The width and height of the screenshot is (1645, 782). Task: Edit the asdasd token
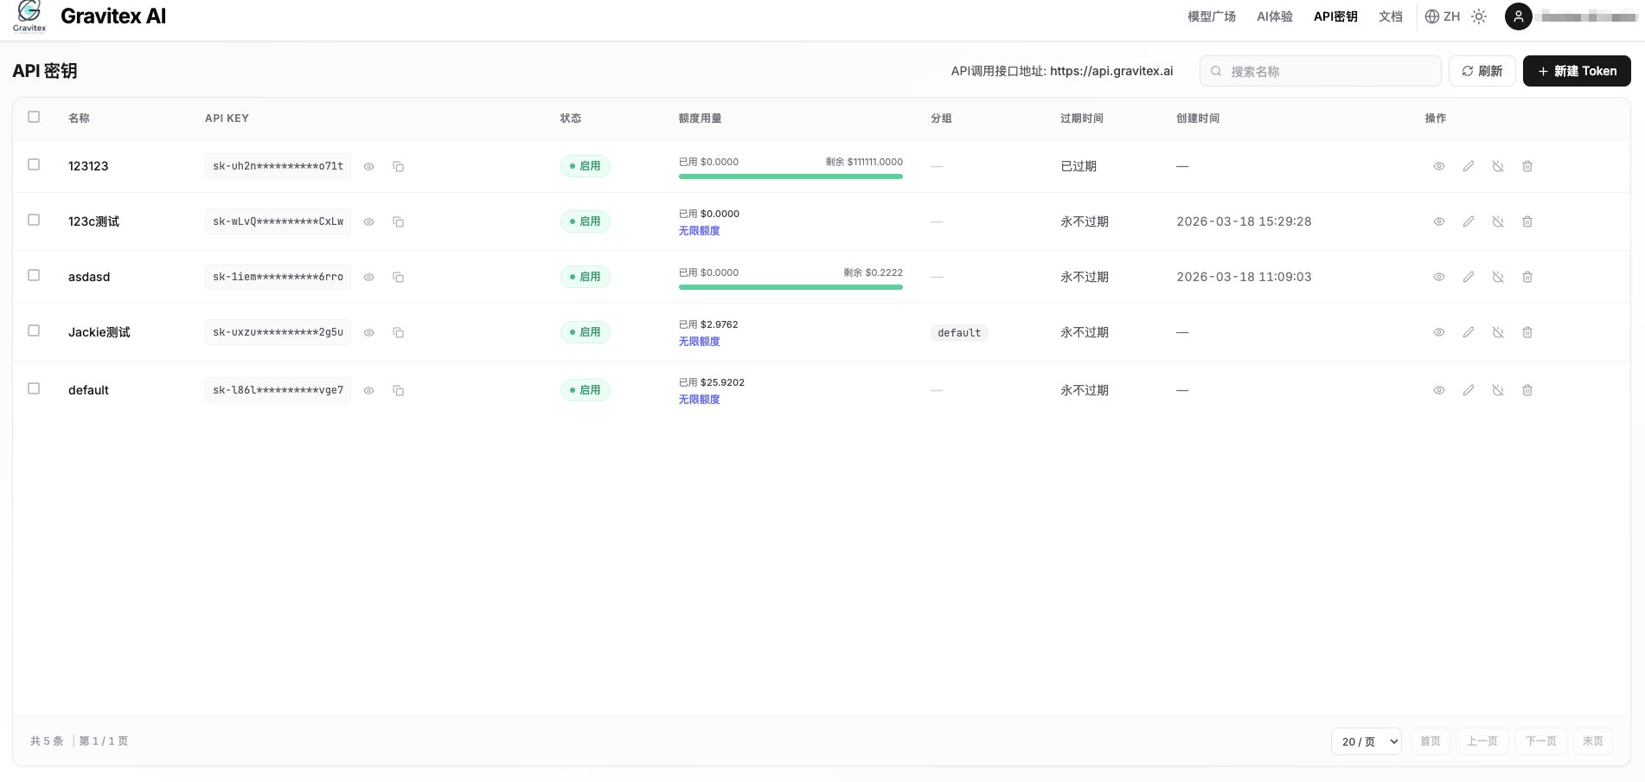(1469, 277)
